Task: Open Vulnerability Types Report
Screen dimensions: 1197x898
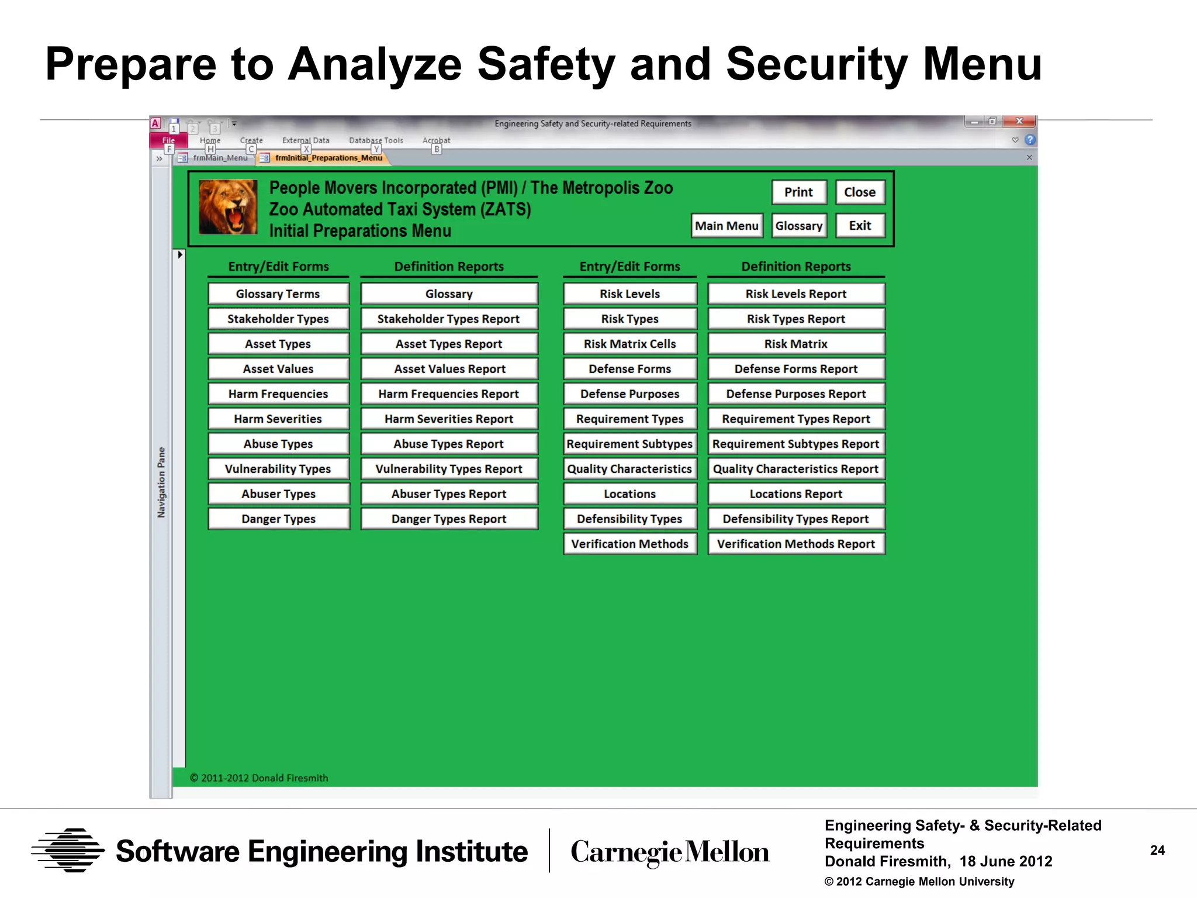Action: (449, 469)
